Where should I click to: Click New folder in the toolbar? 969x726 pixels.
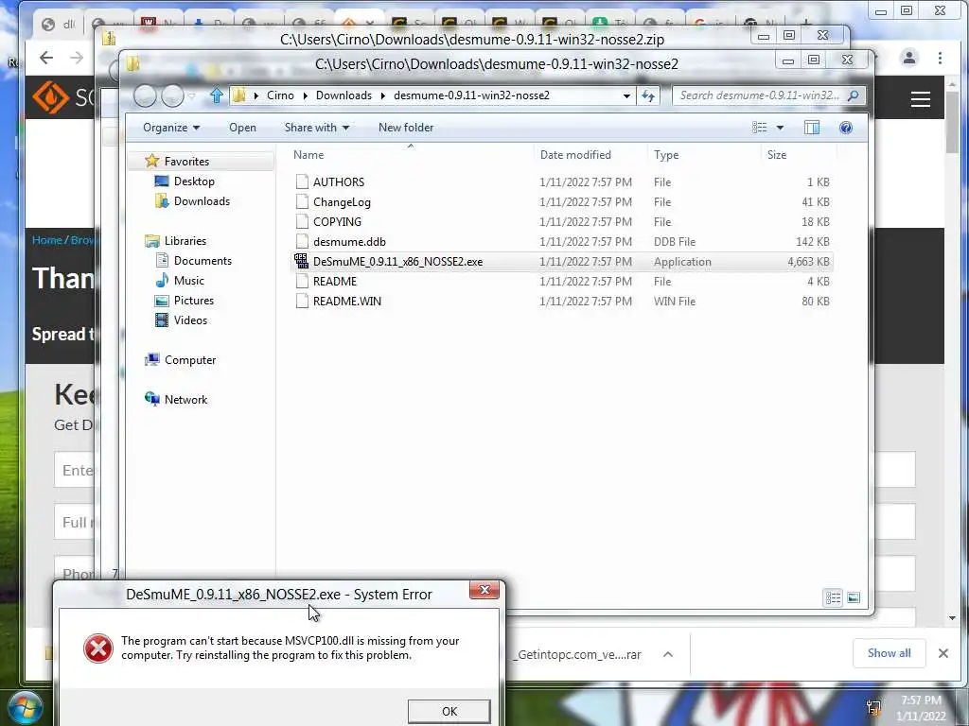coord(406,128)
